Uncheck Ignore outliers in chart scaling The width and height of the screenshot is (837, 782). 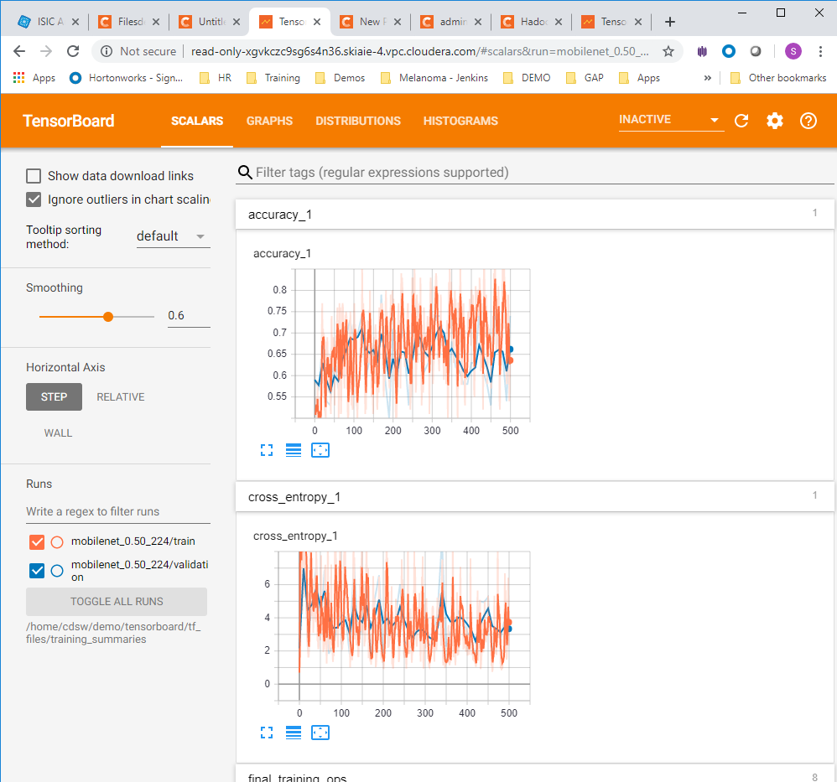(34, 199)
